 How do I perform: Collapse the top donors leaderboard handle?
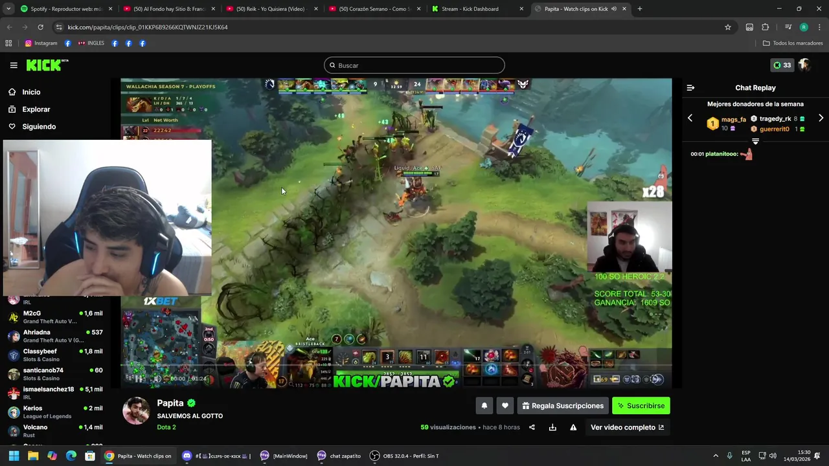tap(755, 141)
